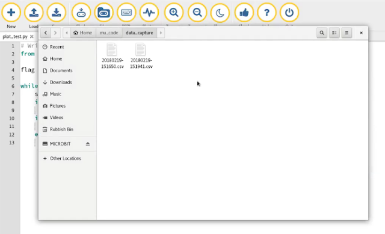Image resolution: width=385 pixels, height=234 pixels.
Task: Select data_capture breadcrumb
Action: point(140,32)
